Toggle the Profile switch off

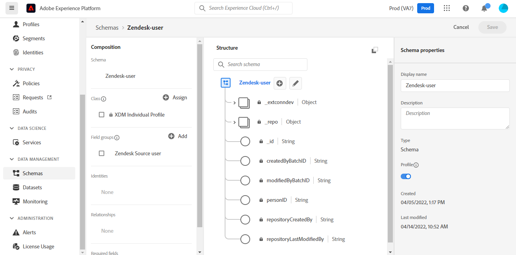click(x=406, y=176)
